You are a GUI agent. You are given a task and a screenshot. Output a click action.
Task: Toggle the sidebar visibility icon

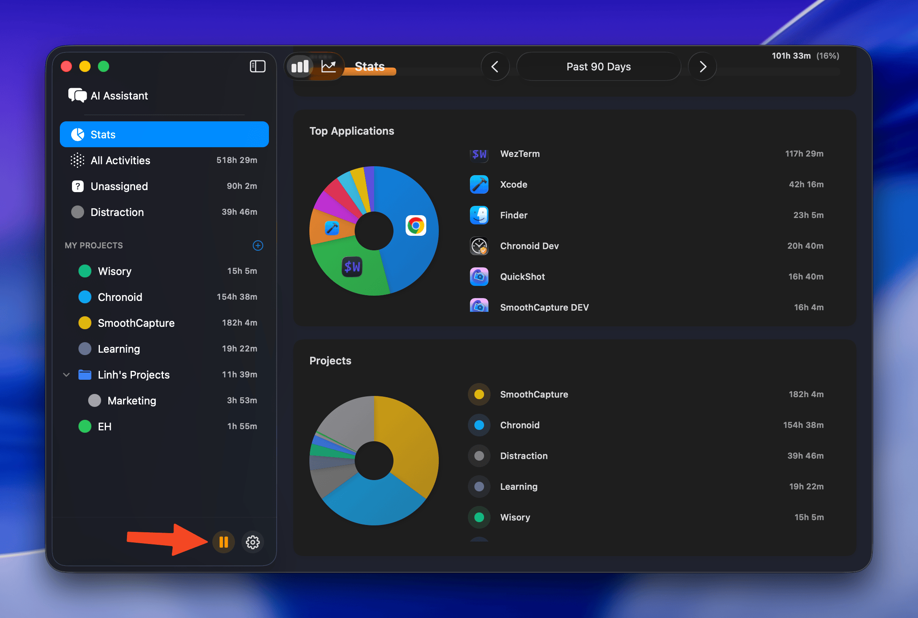(258, 66)
